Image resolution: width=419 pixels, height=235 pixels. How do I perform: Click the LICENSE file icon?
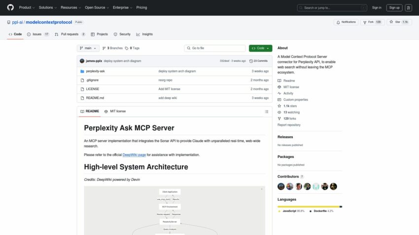coord(82,89)
